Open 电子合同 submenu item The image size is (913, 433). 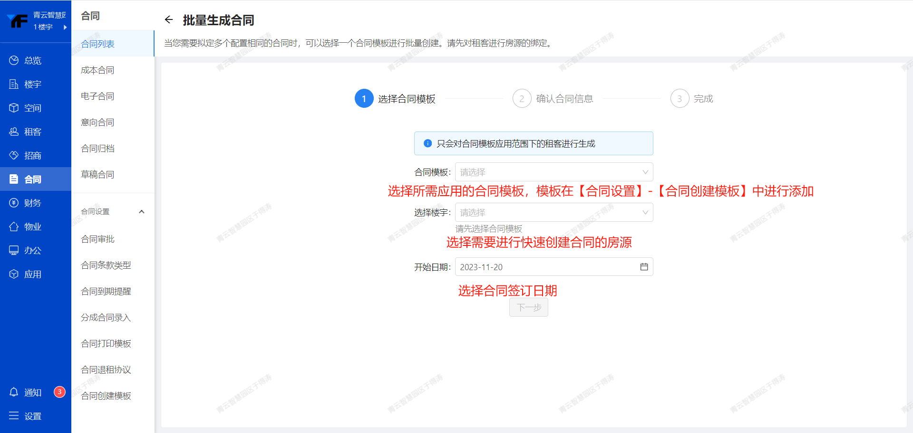(x=97, y=96)
